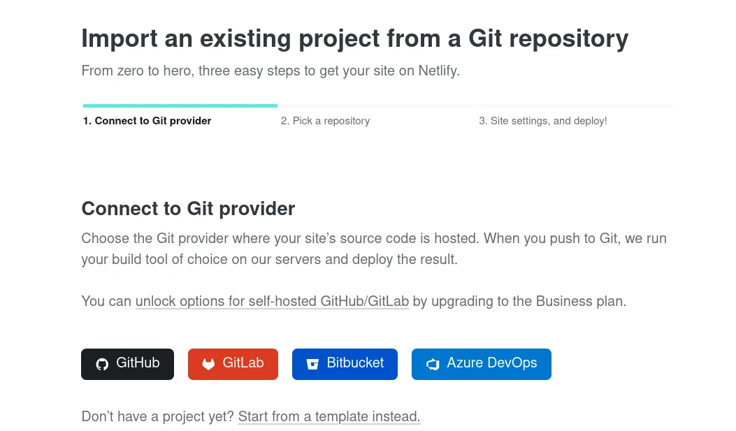
Task: Click the From zero to hero subtitle text
Action: (x=270, y=71)
